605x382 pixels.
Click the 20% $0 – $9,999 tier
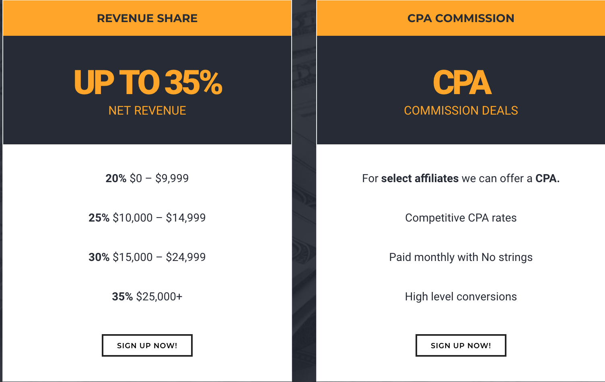[x=147, y=178]
